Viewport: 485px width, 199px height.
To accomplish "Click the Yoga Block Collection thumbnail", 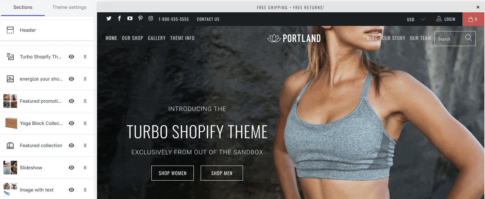I will coord(11,123).
